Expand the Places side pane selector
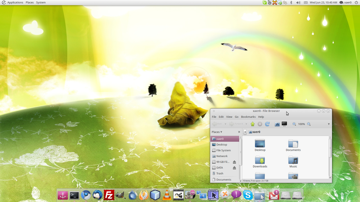 [x=217, y=132]
